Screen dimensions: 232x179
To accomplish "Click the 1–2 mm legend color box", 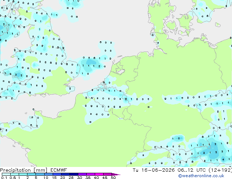I will point(23,174).
